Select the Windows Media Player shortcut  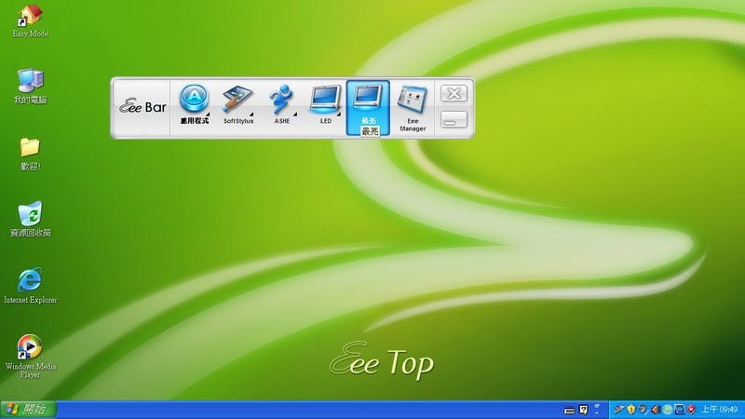pos(30,357)
